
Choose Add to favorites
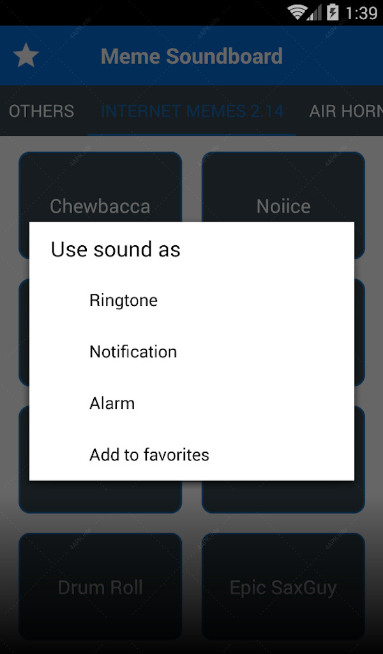pyautogui.click(x=191, y=455)
